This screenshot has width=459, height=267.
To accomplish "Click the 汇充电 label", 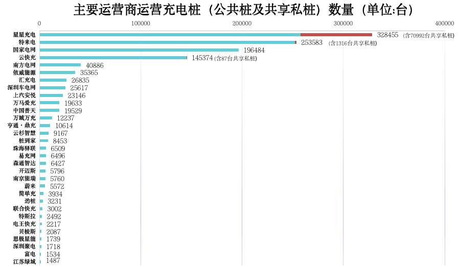I will 27,80.
